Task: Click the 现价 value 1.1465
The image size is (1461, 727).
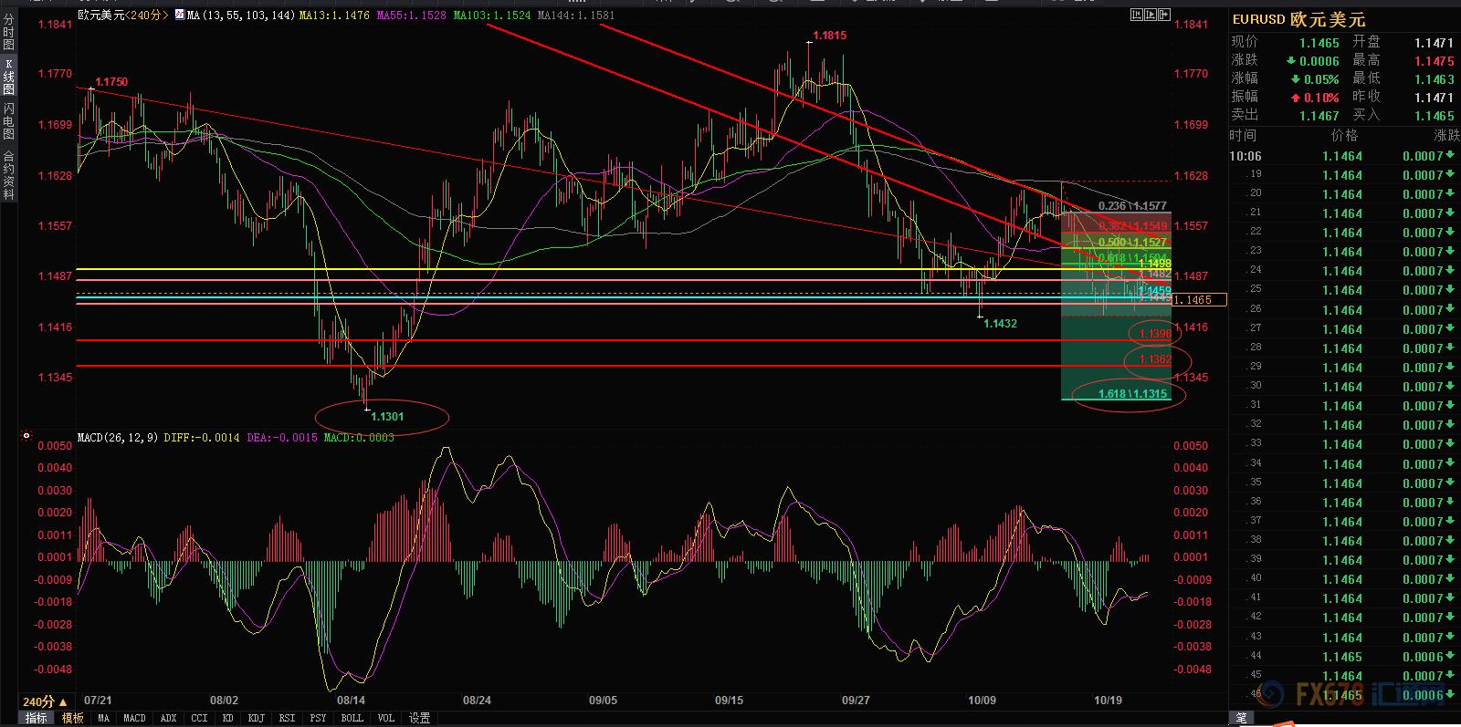Action: 1319,43
